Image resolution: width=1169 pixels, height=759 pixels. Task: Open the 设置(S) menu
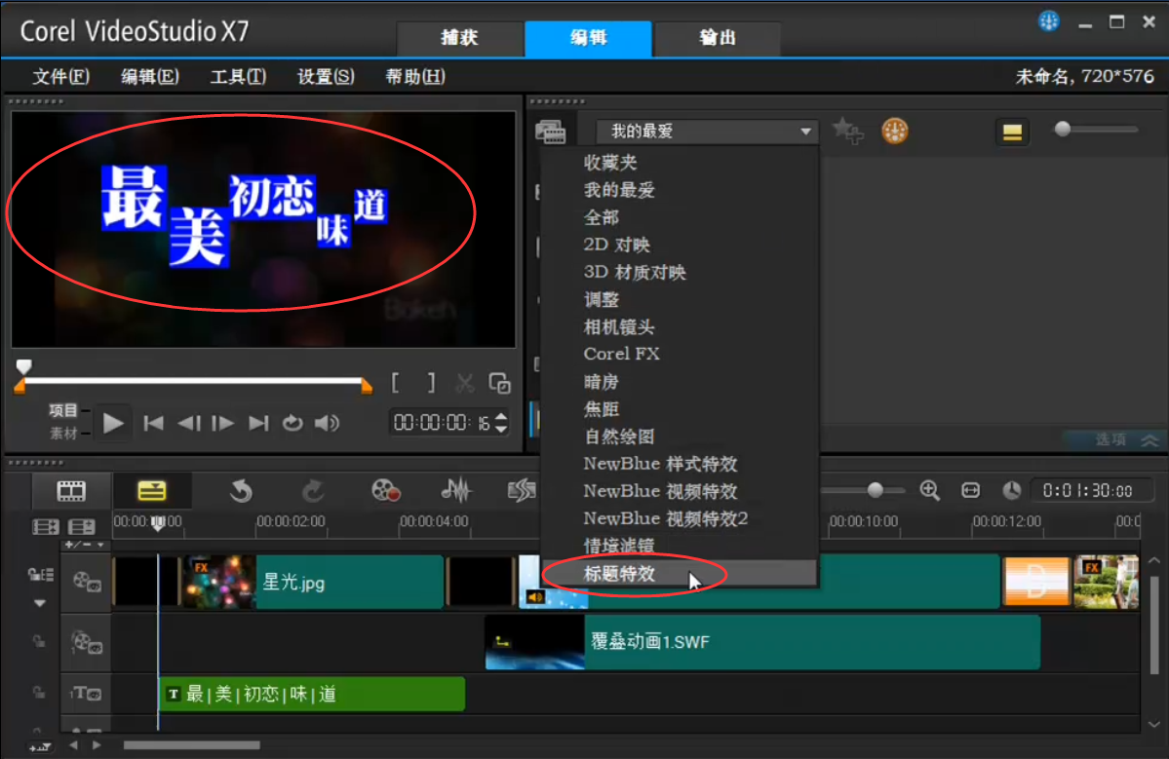tap(326, 77)
